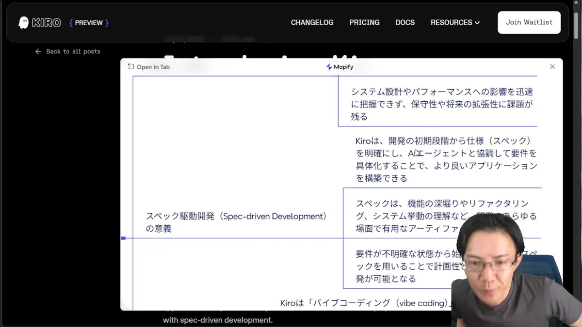Screen dimensions: 582x327
Task: Click the Join Waitlist button
Action: click(x=529, y=22)
